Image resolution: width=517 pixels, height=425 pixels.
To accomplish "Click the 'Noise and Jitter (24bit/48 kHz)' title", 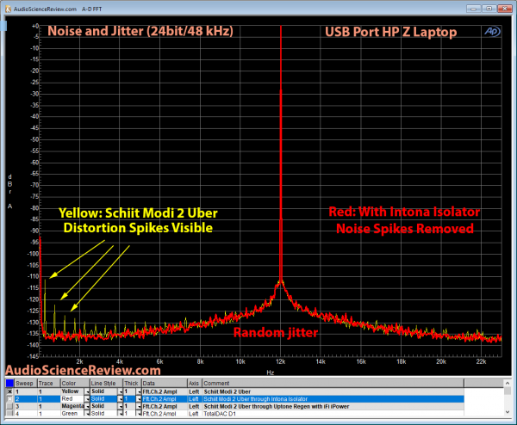I will 140,31.
